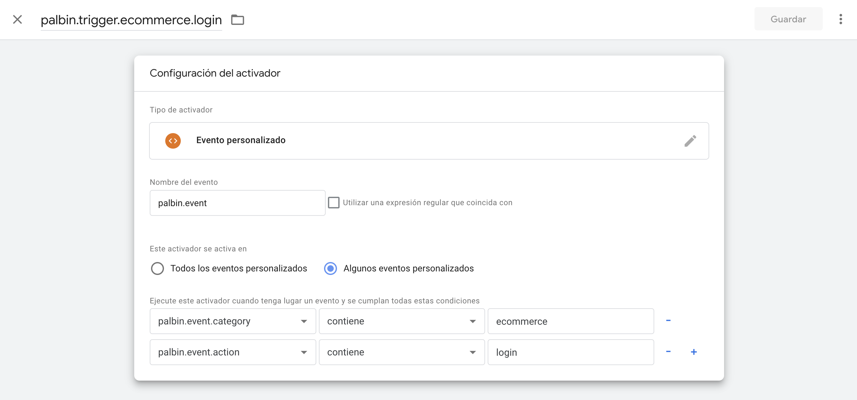Click the Este activador se activa en label

[x=198, y=249]
